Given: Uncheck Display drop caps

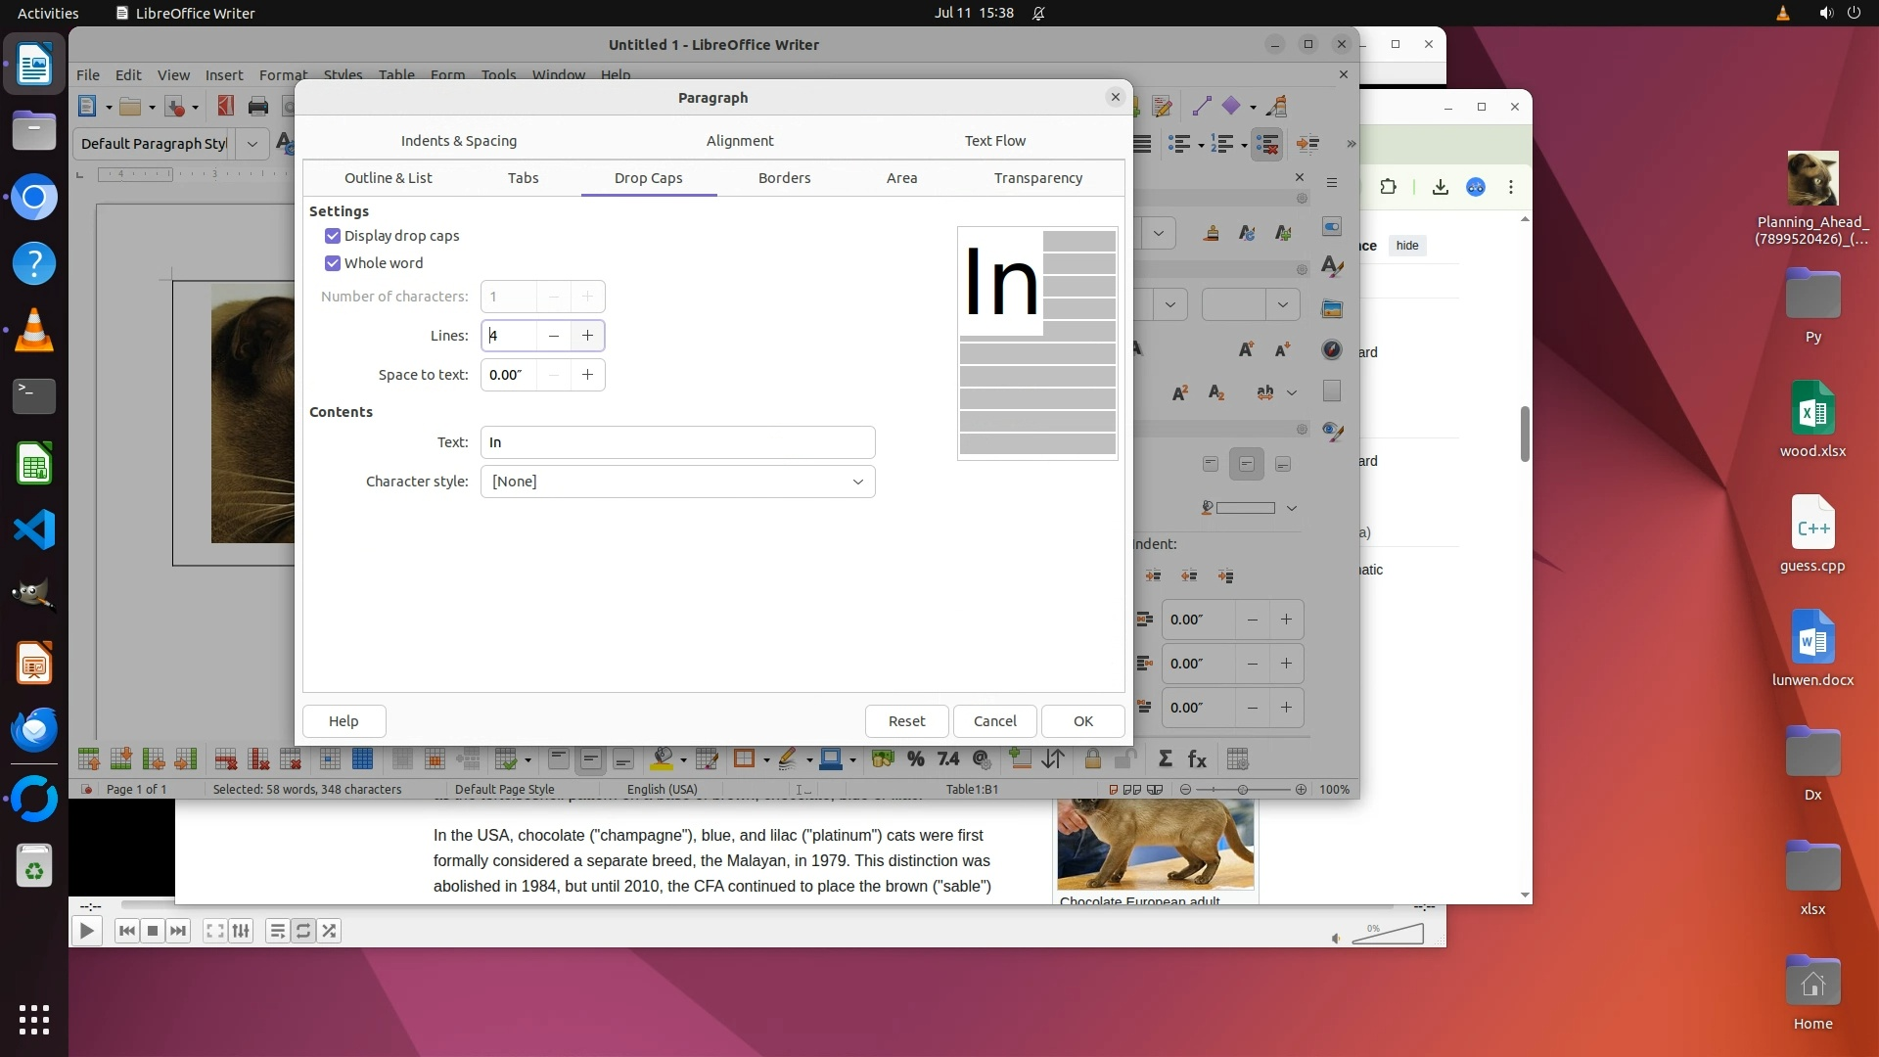Looking at the screenshot, I should pos(333,236).
